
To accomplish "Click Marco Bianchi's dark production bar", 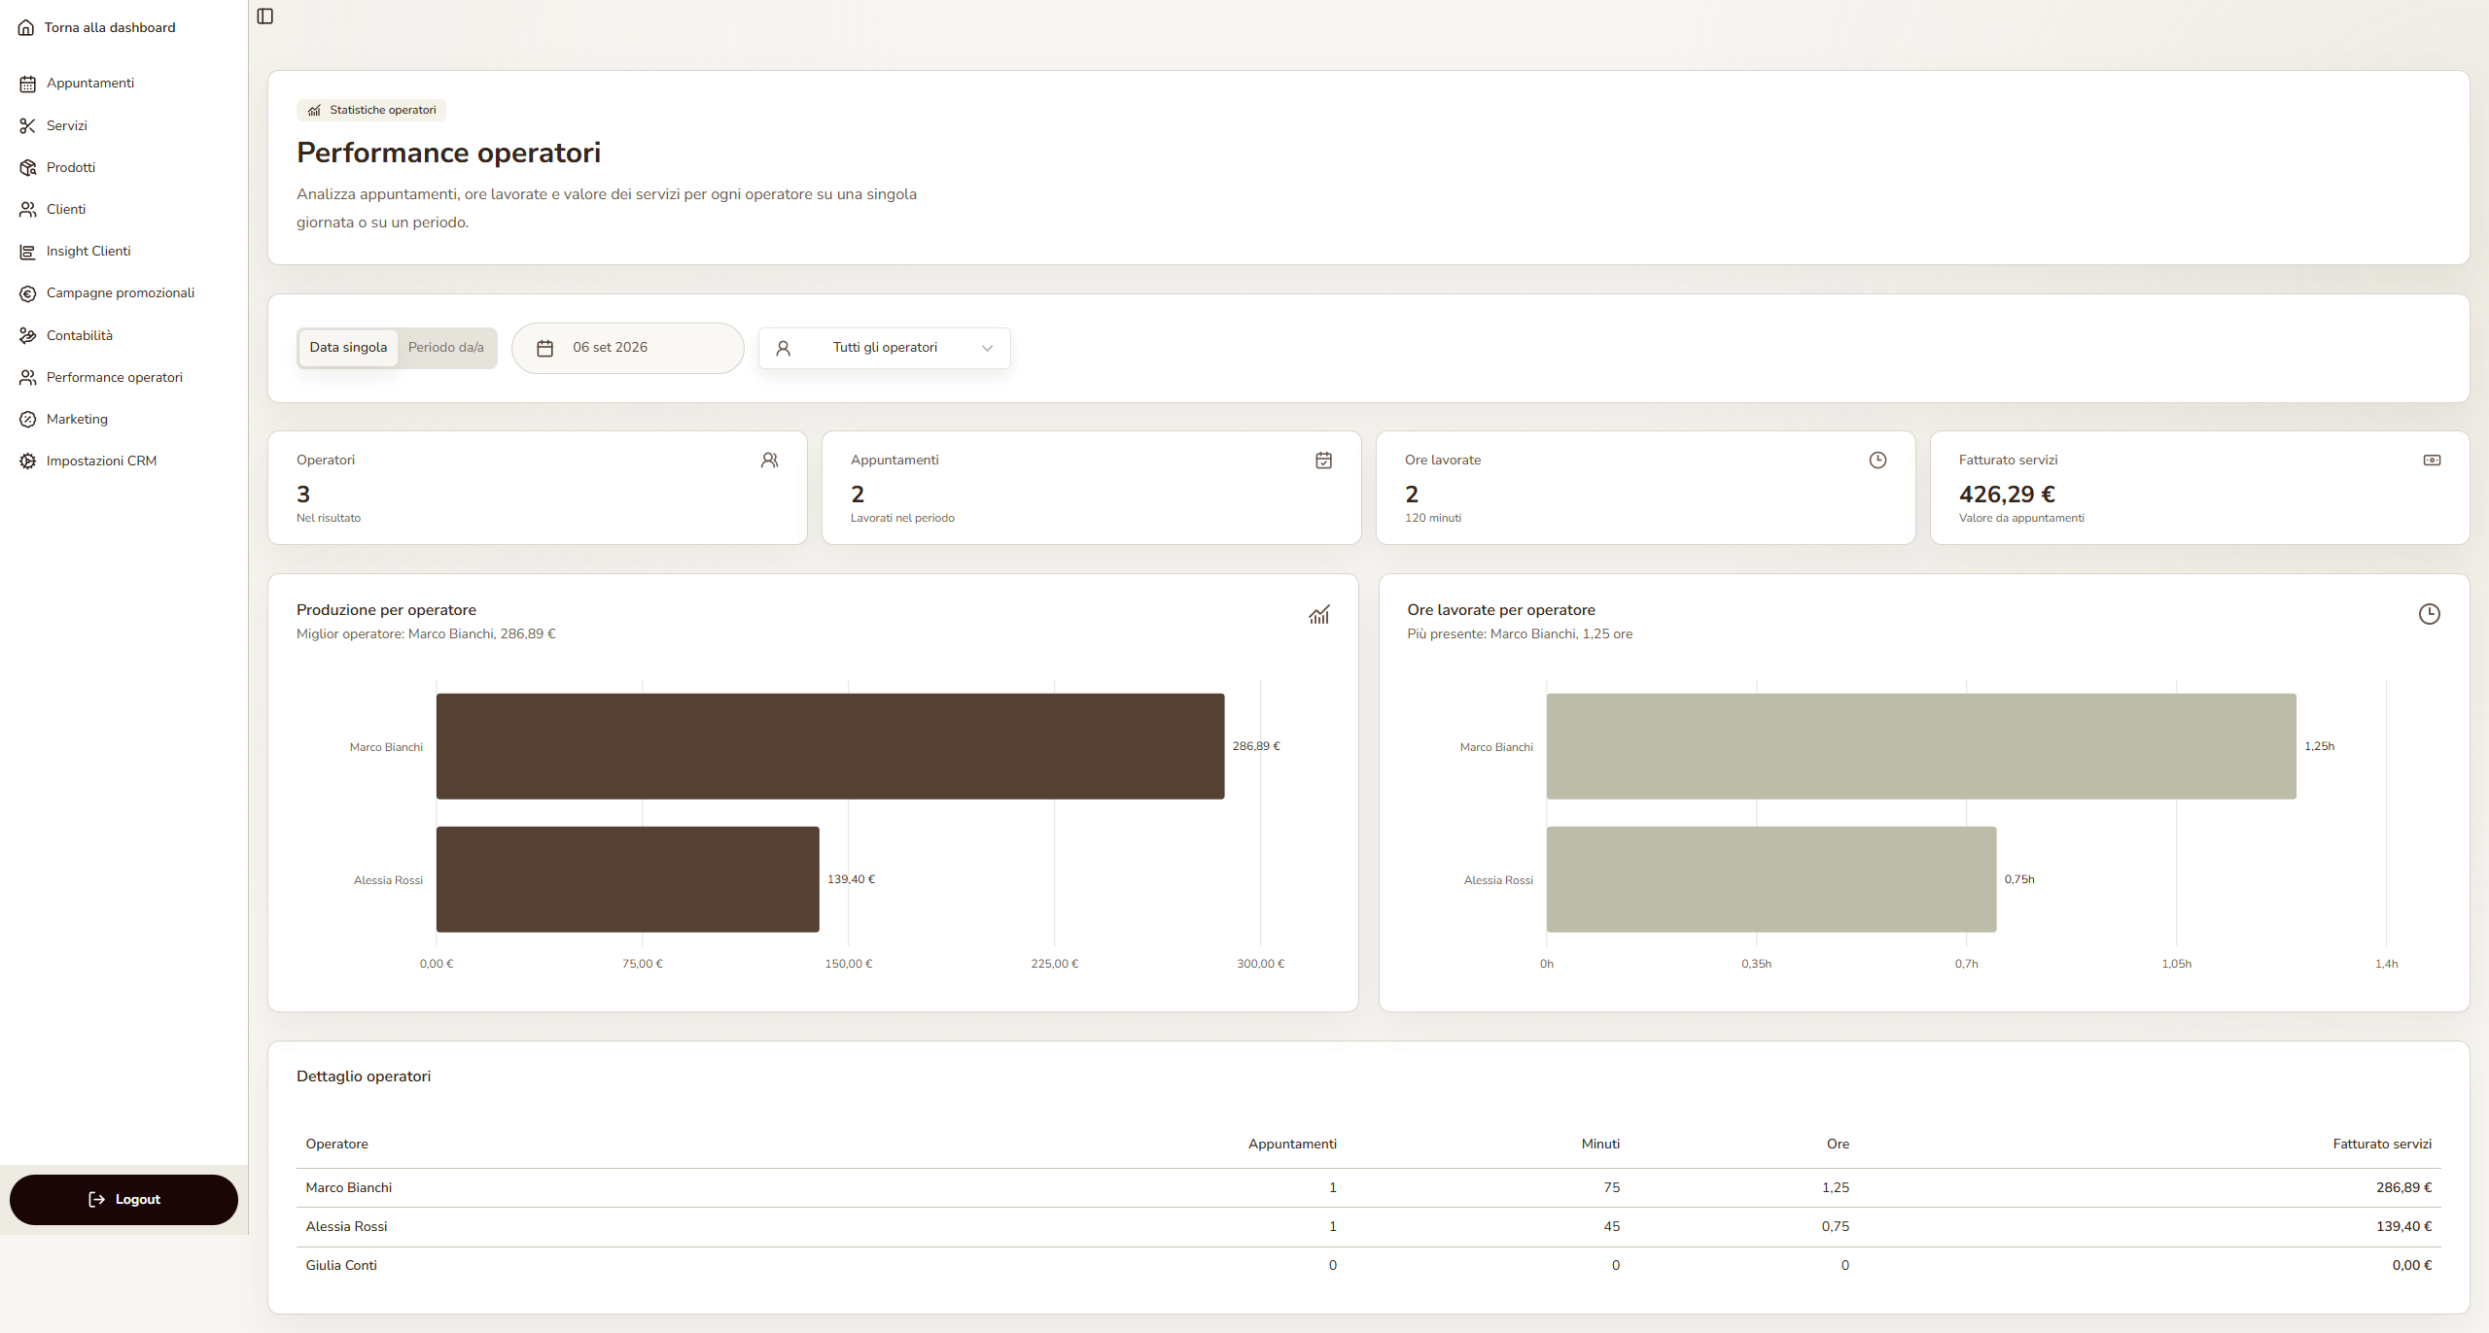I will tap(830, 746).
